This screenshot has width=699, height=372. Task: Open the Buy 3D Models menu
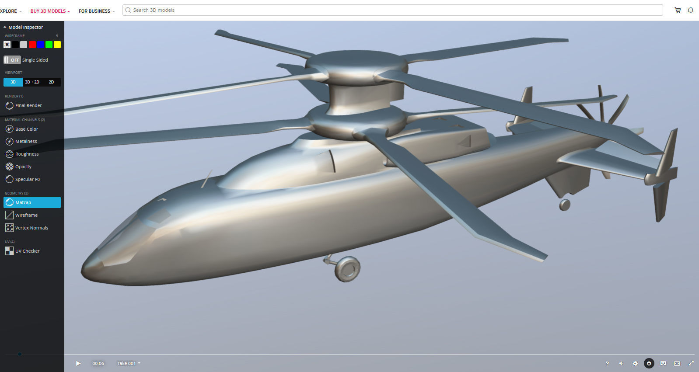pyautogui.click(x=50, y=11)
